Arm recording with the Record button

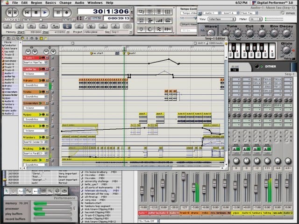[x=67, y=13]
